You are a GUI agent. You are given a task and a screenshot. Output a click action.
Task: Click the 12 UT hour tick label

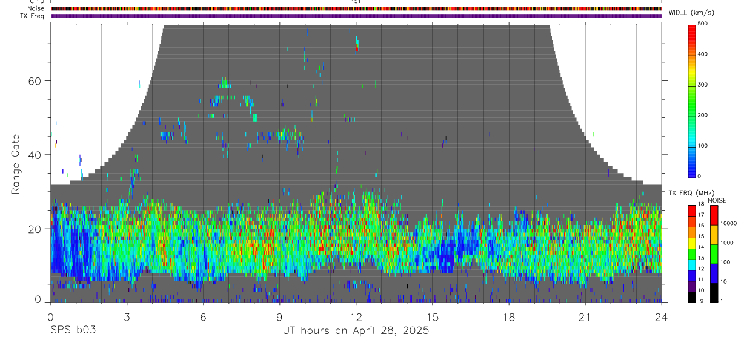tap(356, 317)
